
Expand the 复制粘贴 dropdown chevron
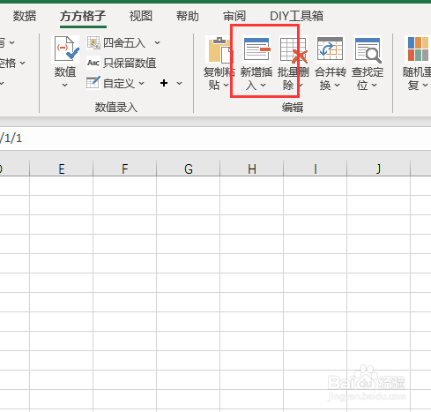click(226, 86)
